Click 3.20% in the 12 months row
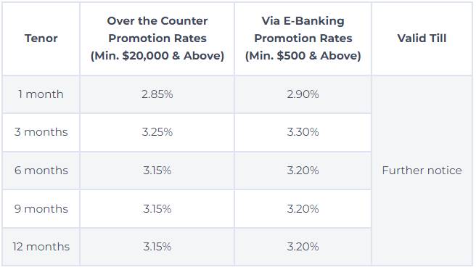The width and height of the screenshot is (476, 270). point(303,247)
